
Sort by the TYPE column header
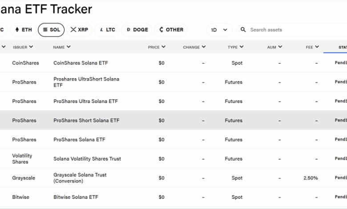point(235,47)
